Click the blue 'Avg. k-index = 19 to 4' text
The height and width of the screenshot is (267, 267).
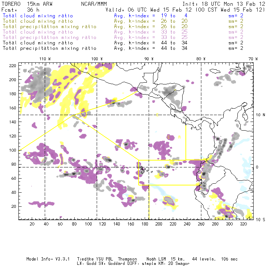pyautogui.click(x=151, y=16)
